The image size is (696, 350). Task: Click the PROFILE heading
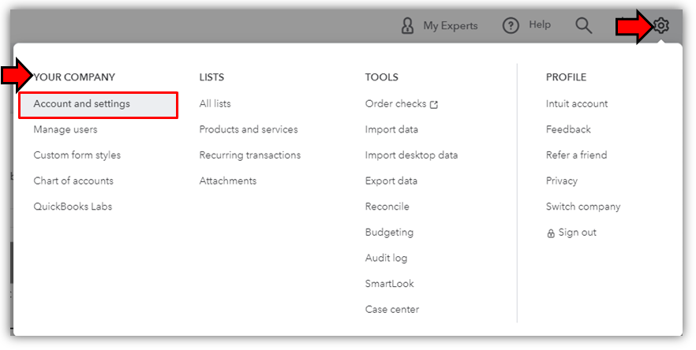pos(566,77)
